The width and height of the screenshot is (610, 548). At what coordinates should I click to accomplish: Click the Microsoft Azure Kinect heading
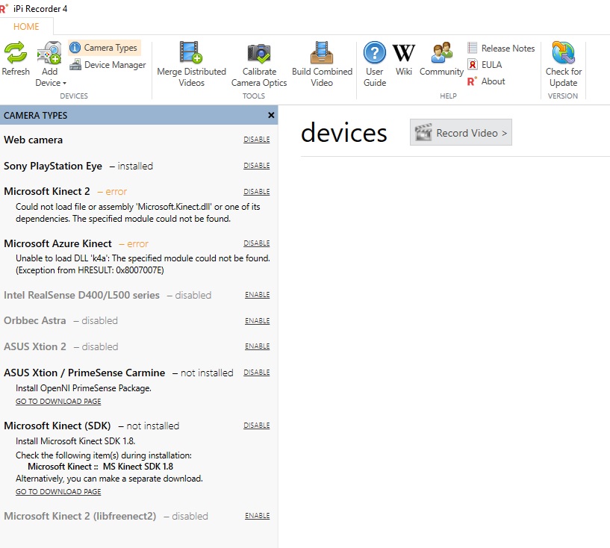click(x=57, y=243)
